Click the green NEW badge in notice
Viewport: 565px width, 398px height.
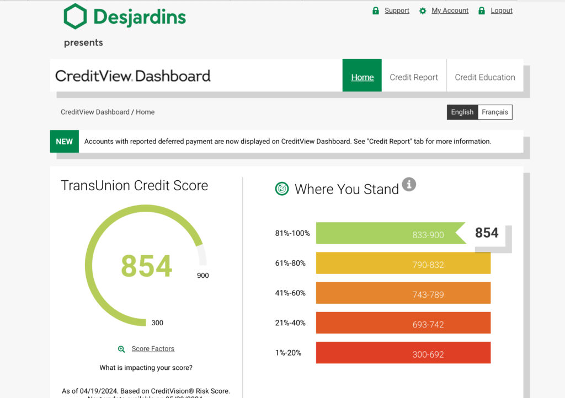pos(64,141)
